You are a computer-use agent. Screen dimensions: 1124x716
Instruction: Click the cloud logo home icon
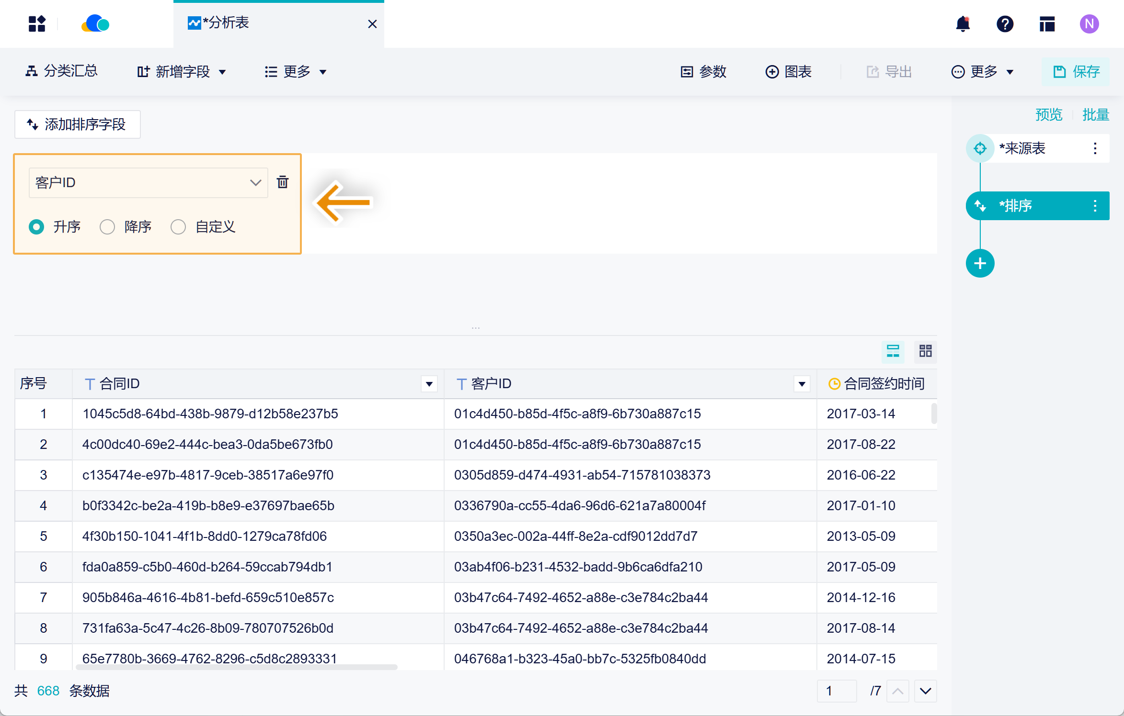(96, 23)
